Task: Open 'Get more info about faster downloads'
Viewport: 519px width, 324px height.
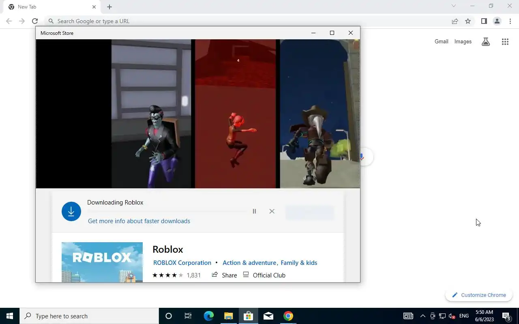Action: click(139, 221)
